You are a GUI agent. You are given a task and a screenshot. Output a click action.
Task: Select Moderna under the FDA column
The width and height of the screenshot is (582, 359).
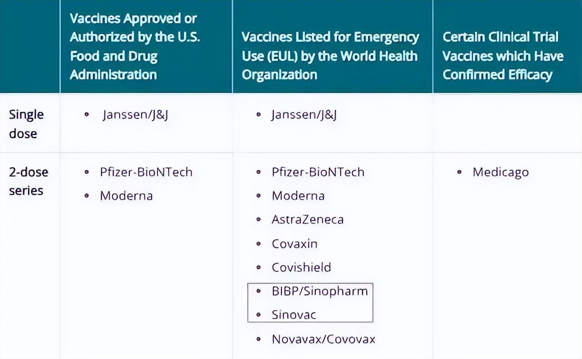coord(126,196)
